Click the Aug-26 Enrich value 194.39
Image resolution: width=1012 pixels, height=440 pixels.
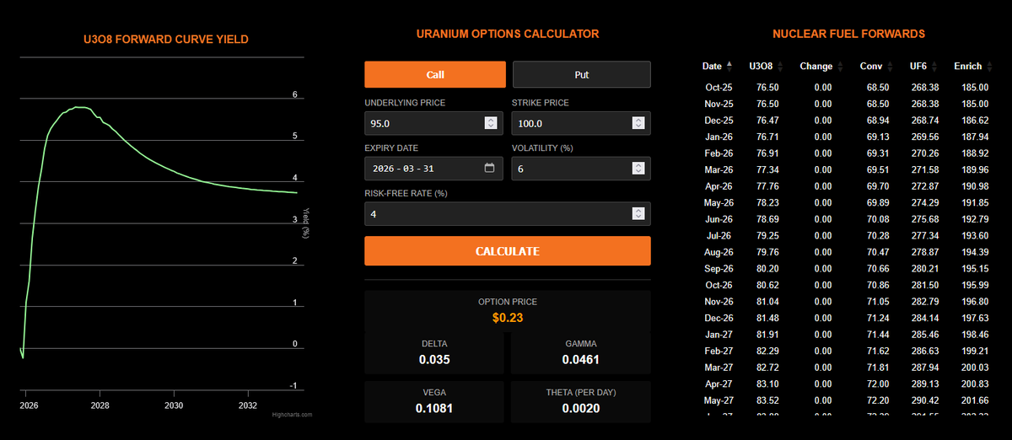click(973, 252)
